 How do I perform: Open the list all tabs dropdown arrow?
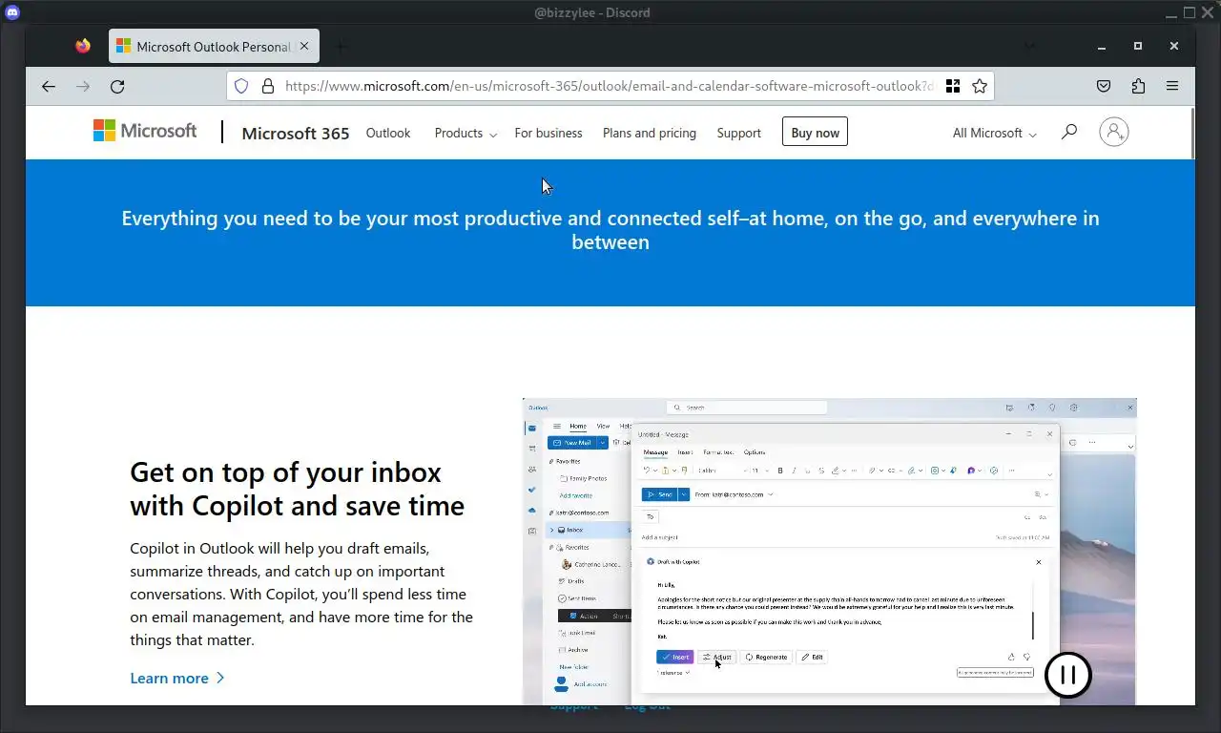pyautogui.click(x=1030, y=46)
